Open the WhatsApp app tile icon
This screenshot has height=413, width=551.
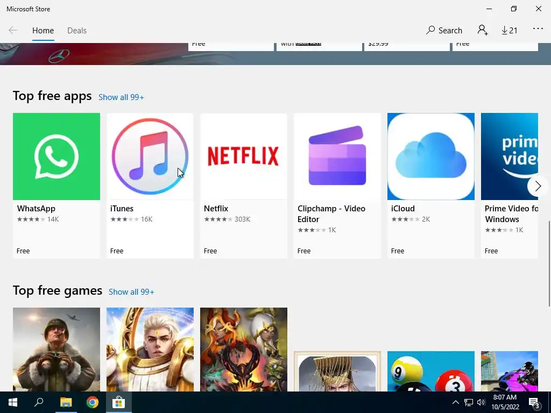pos(56,156)
